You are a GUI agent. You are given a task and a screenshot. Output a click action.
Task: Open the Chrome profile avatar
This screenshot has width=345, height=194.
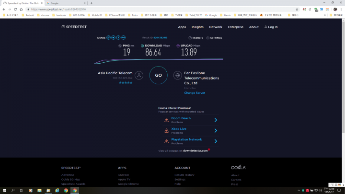(335, 9)
